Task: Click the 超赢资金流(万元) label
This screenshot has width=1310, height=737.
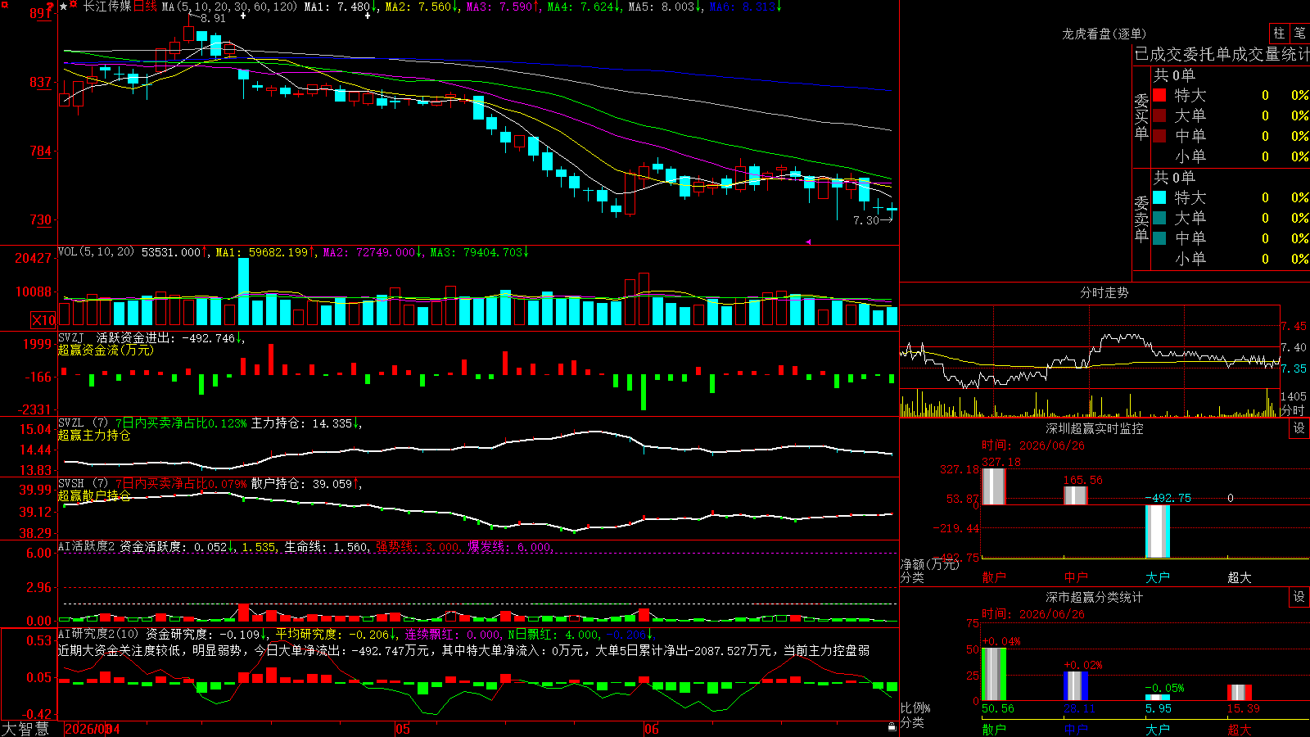Action: 106,350
